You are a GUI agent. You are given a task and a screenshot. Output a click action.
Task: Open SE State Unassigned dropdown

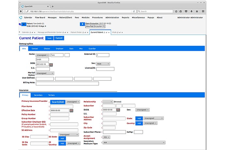(x=68, y=135)
